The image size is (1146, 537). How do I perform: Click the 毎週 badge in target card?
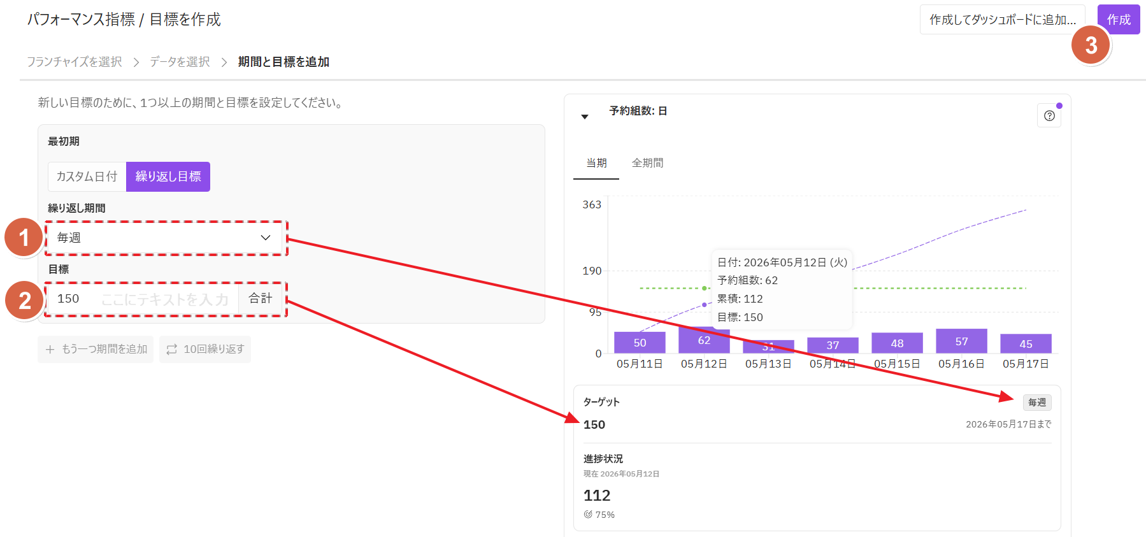click(1037, 403)
